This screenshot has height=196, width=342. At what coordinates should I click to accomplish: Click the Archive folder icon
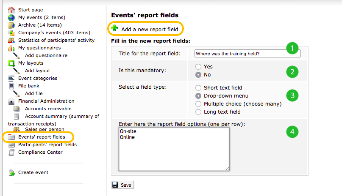(x=11, y=25)
